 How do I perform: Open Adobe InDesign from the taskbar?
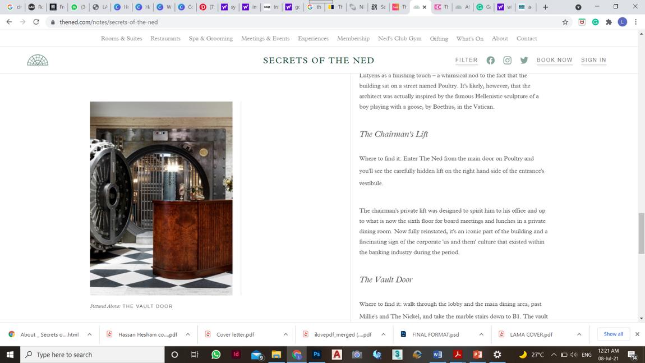pyautogui.click(x=236, y=355)
